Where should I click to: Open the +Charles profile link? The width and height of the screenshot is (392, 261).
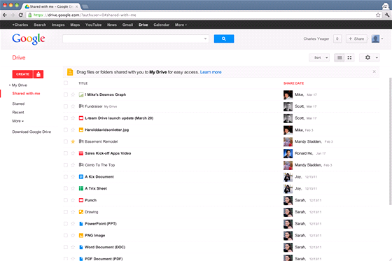tap(20, 24)
